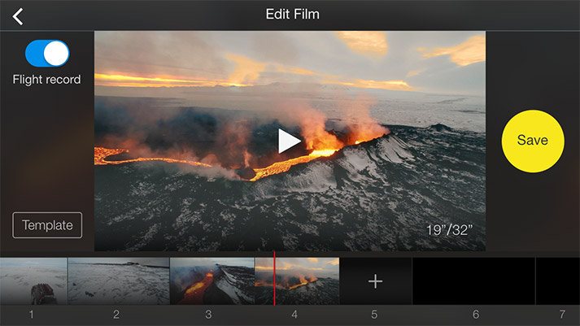Click clip number 3 label
Image resolution: width=580 pixels, height=326 pixels.
(x=208, y=315)
